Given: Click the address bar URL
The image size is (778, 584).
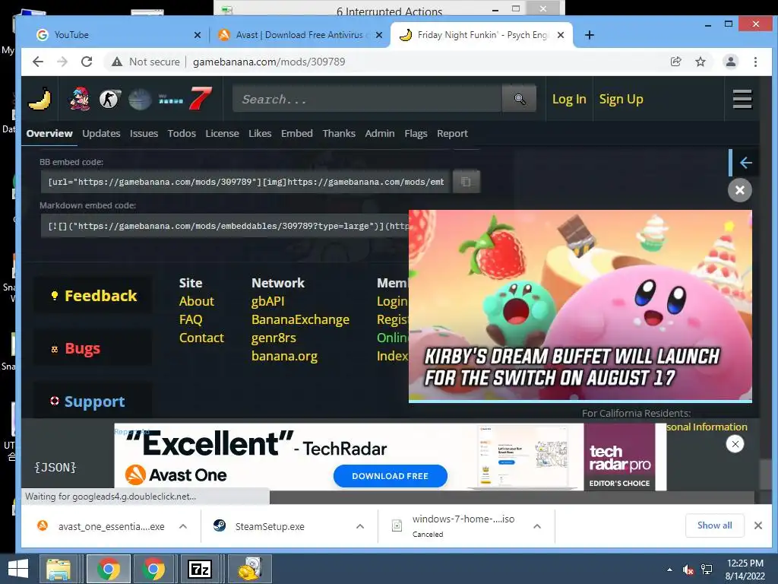Looking at the screenshot, I should coord(269,62).
